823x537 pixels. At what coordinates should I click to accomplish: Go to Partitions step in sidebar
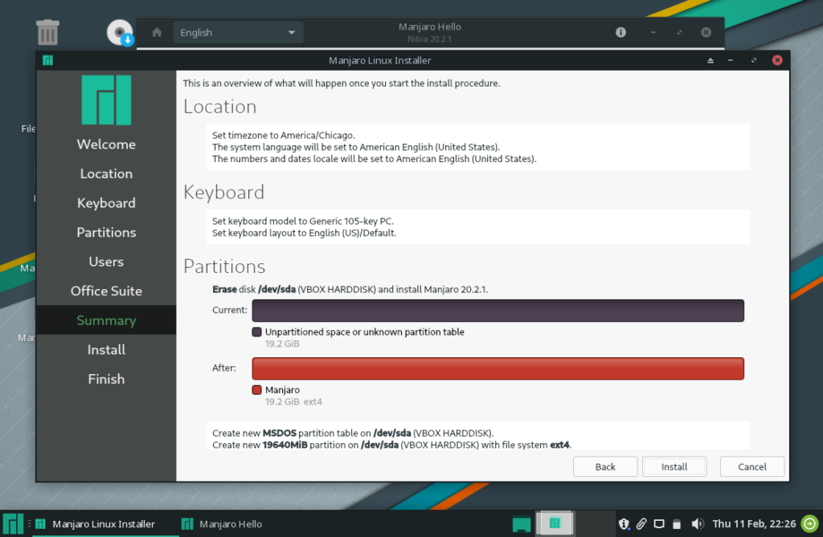[106, 232]
